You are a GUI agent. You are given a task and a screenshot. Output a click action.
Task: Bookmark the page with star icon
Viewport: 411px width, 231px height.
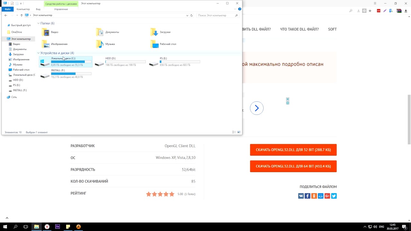tap(370, 11)
